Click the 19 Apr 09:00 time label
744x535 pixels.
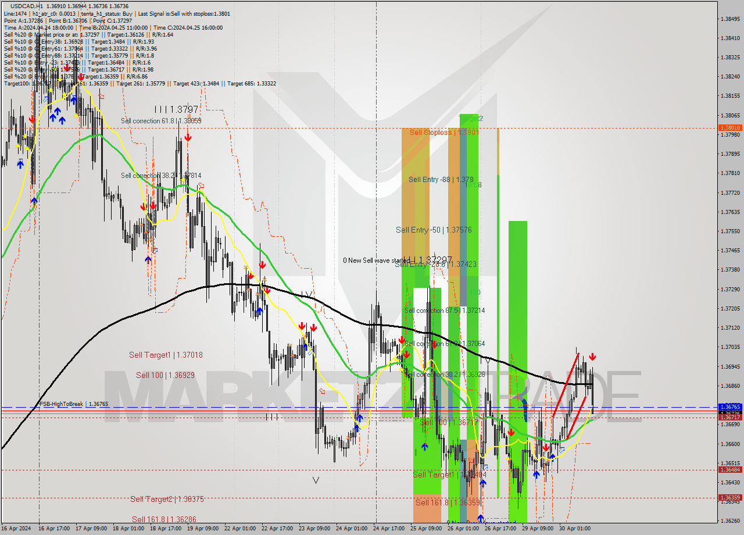click(203, 529)
